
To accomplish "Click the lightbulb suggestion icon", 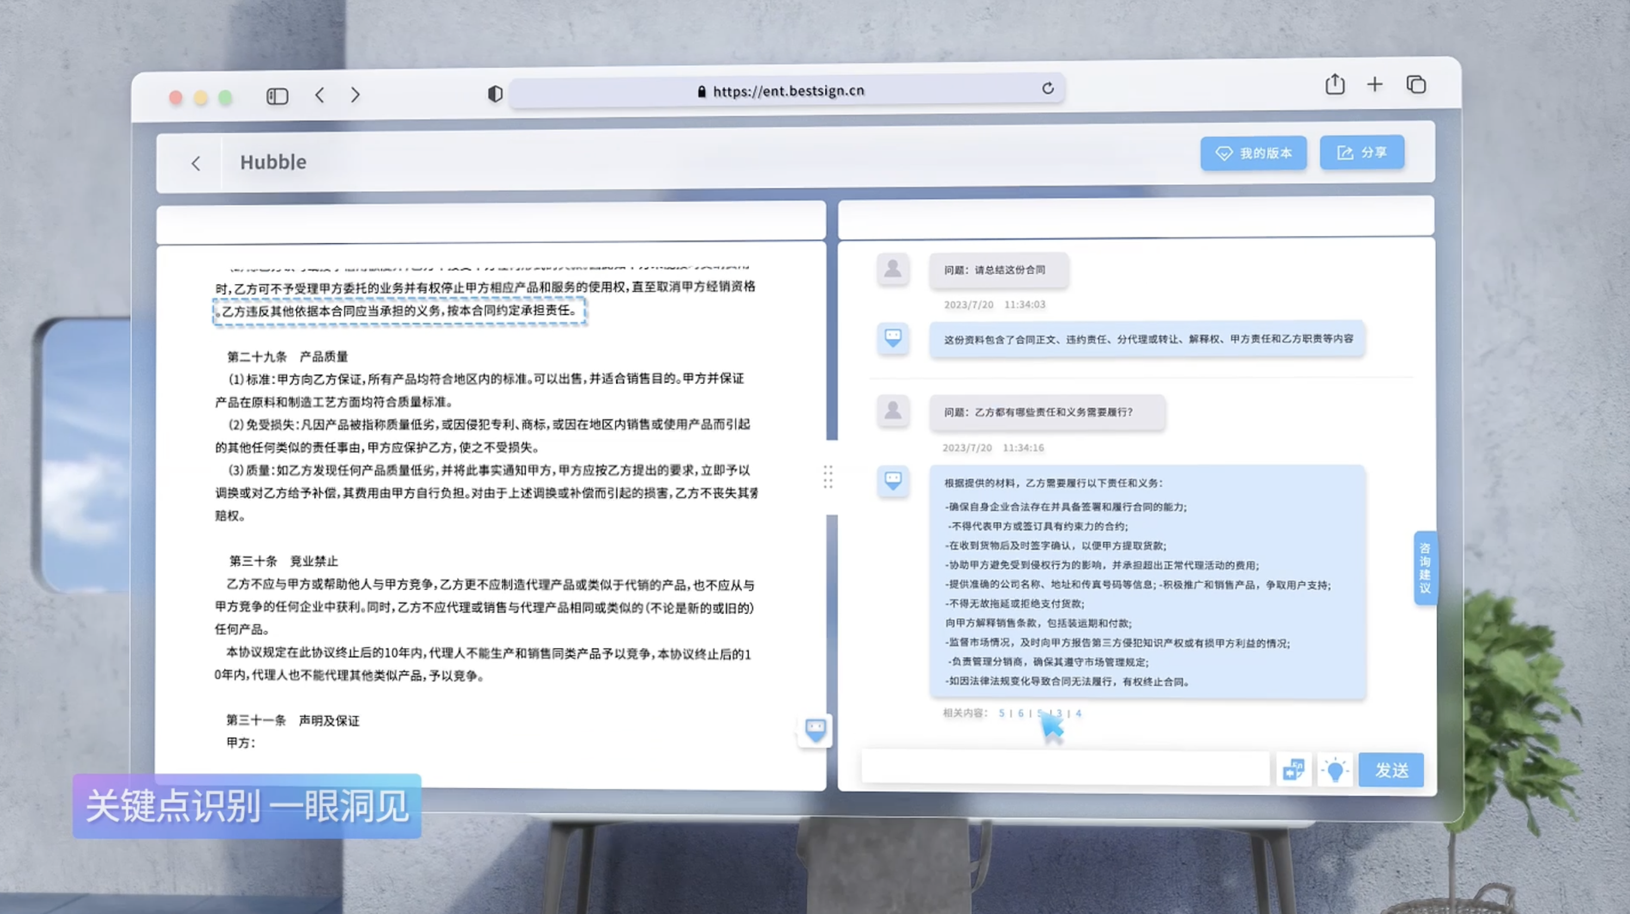I will [1335, 770].
